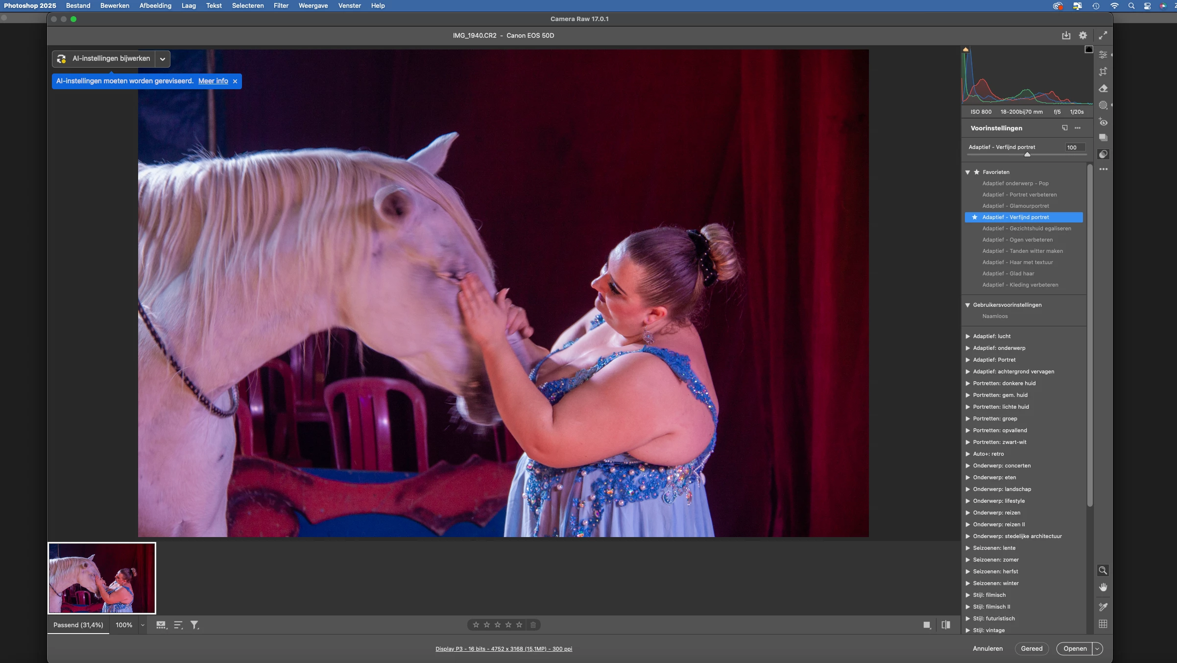Select the Hand tool
This screenshot has height=663, width=1177.
click(1103, 587)
